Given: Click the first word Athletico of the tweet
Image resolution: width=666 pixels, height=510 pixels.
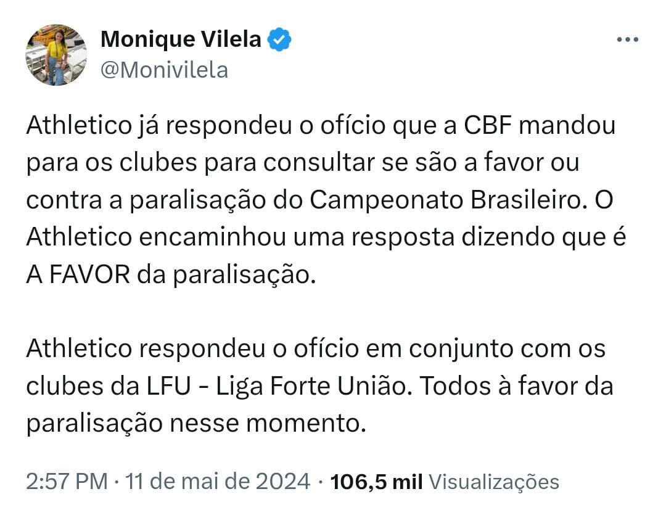Looking at the screenshot, I should (x=79, y=125).
